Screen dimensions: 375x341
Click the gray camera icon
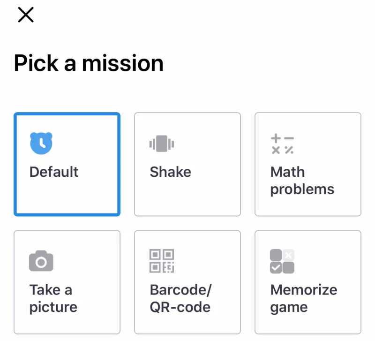[x=41, y=261]
